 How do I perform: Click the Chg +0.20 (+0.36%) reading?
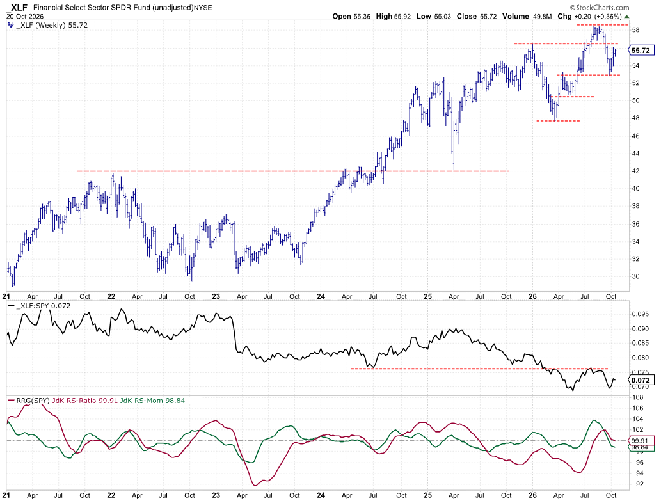589,17
